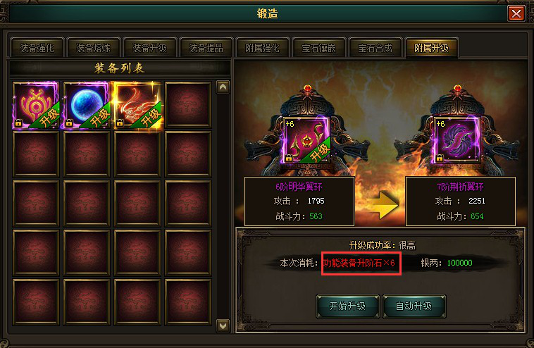Switch to the 装备强化 tab
This screenshot has width=534, height=348.
pyautogui.click(x=37, y=48)
